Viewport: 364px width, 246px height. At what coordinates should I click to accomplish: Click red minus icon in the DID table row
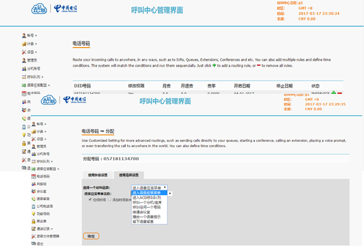(x=340, y=93)
